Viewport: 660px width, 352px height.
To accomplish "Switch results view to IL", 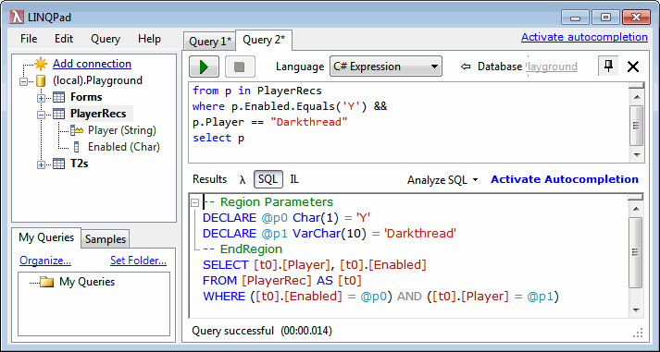I will [294, 179].
